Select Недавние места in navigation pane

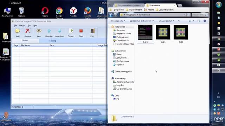point(123,34)
